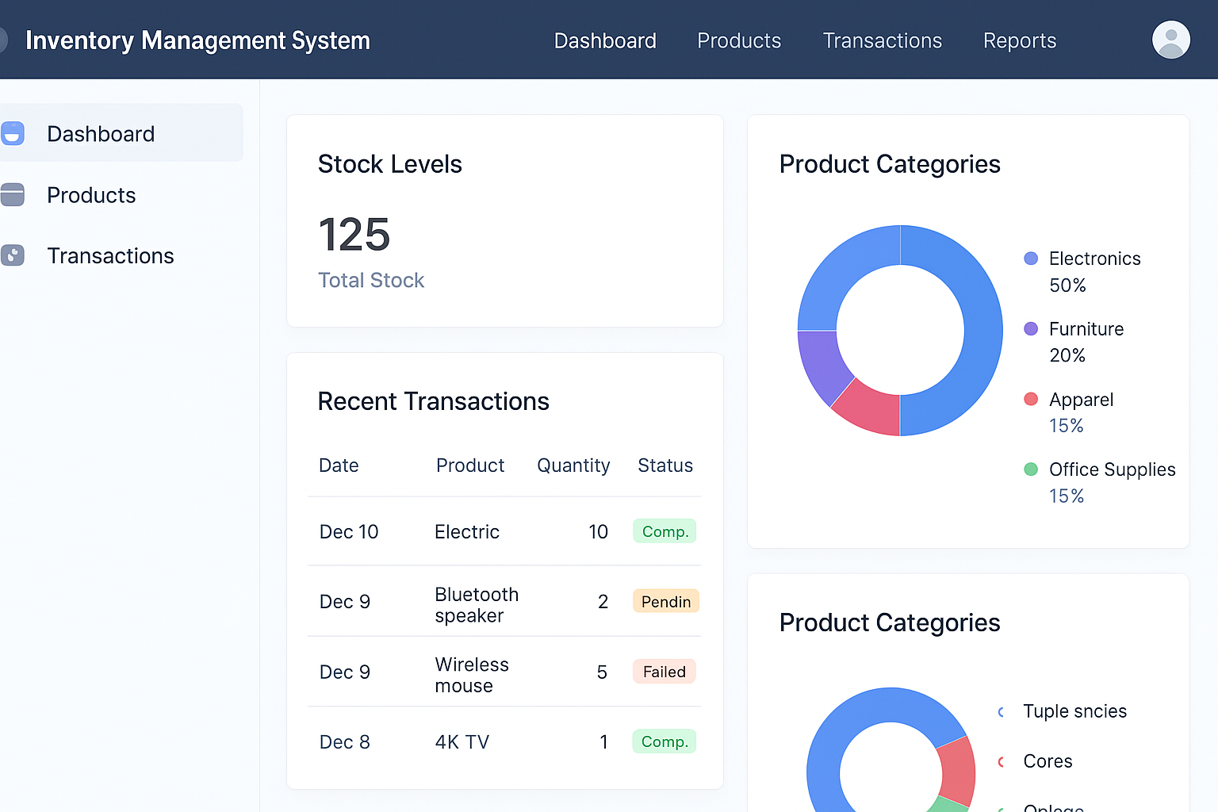Click the Transactions sidebar icon
This screenshot has height=812, width=1218.
(x=13, y=255)
